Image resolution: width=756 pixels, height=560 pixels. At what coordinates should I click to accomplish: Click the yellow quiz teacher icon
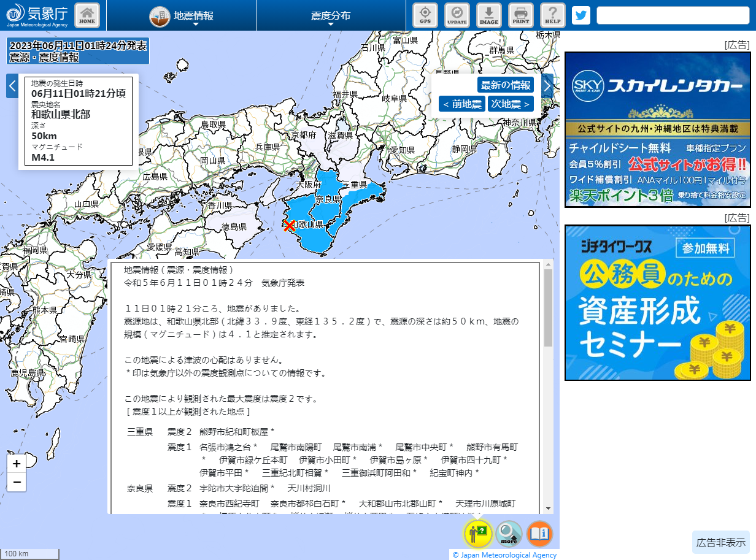[478, 534]
